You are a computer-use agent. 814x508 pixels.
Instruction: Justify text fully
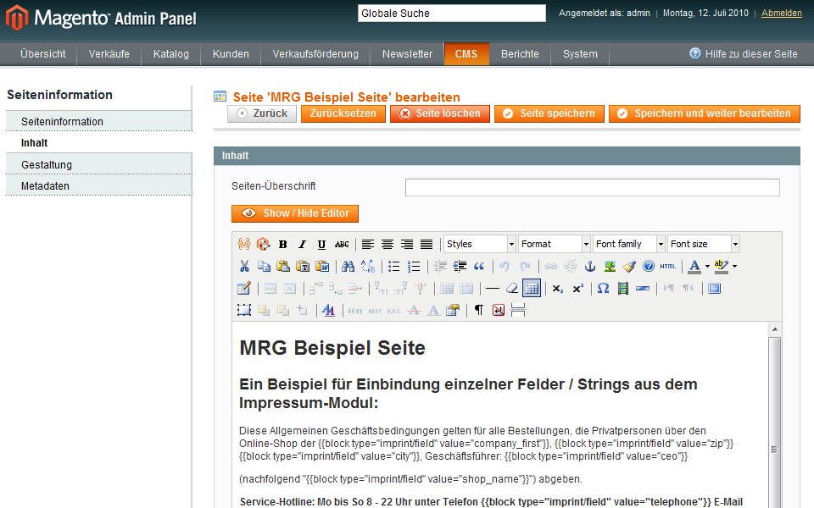pos(427,244)
